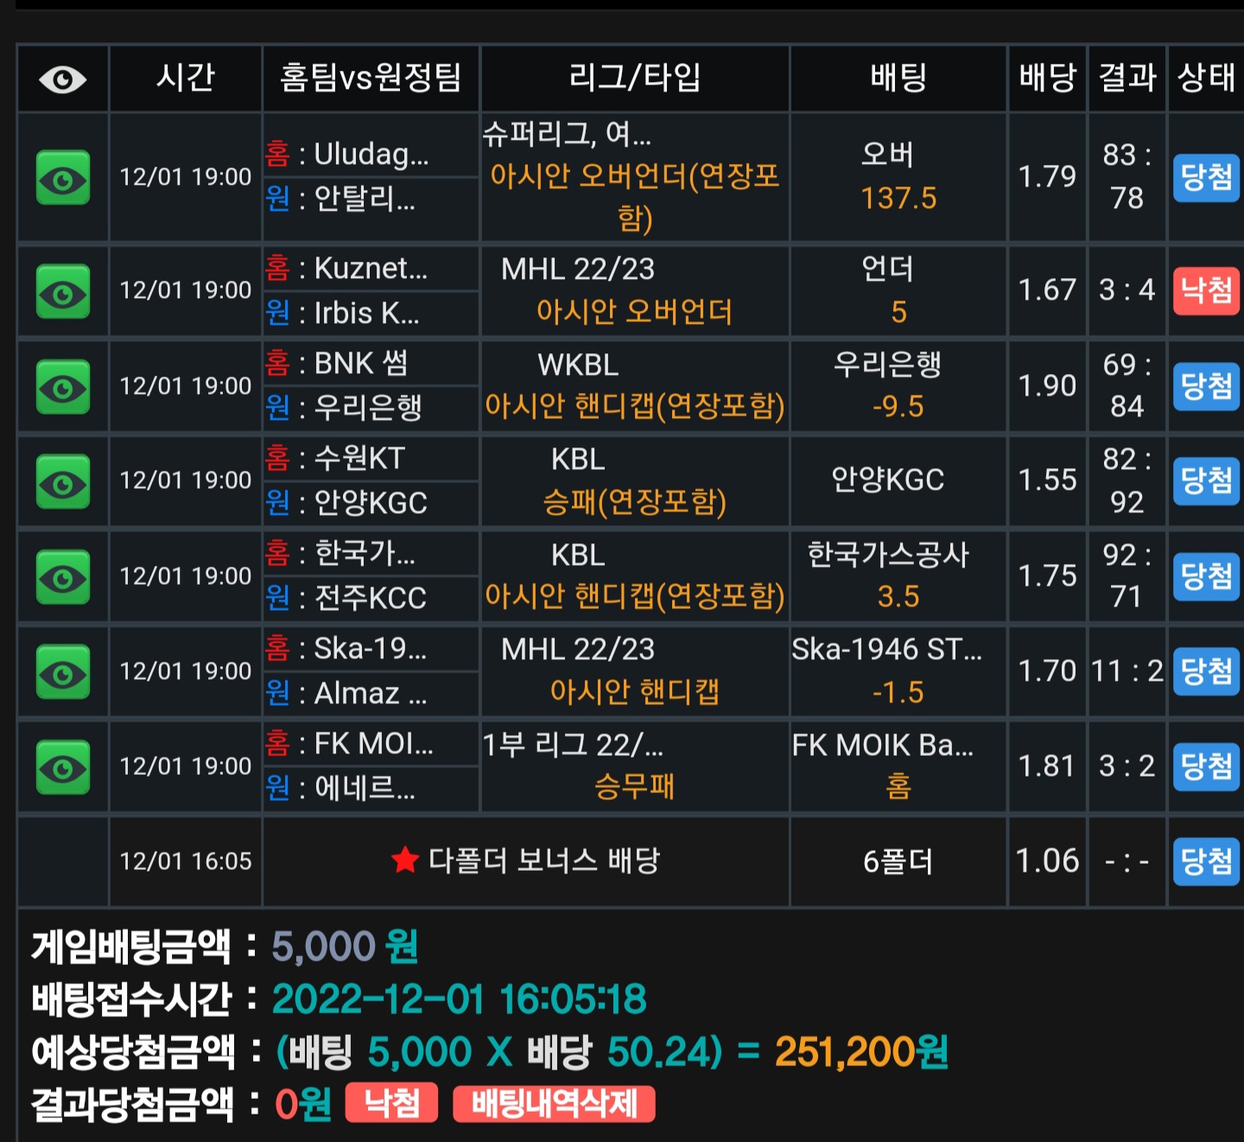The image size is (1244, 1142).
Task: Click green eye icon for FK MOIK row
Action: pyautogui.click(x=63, y=767)
